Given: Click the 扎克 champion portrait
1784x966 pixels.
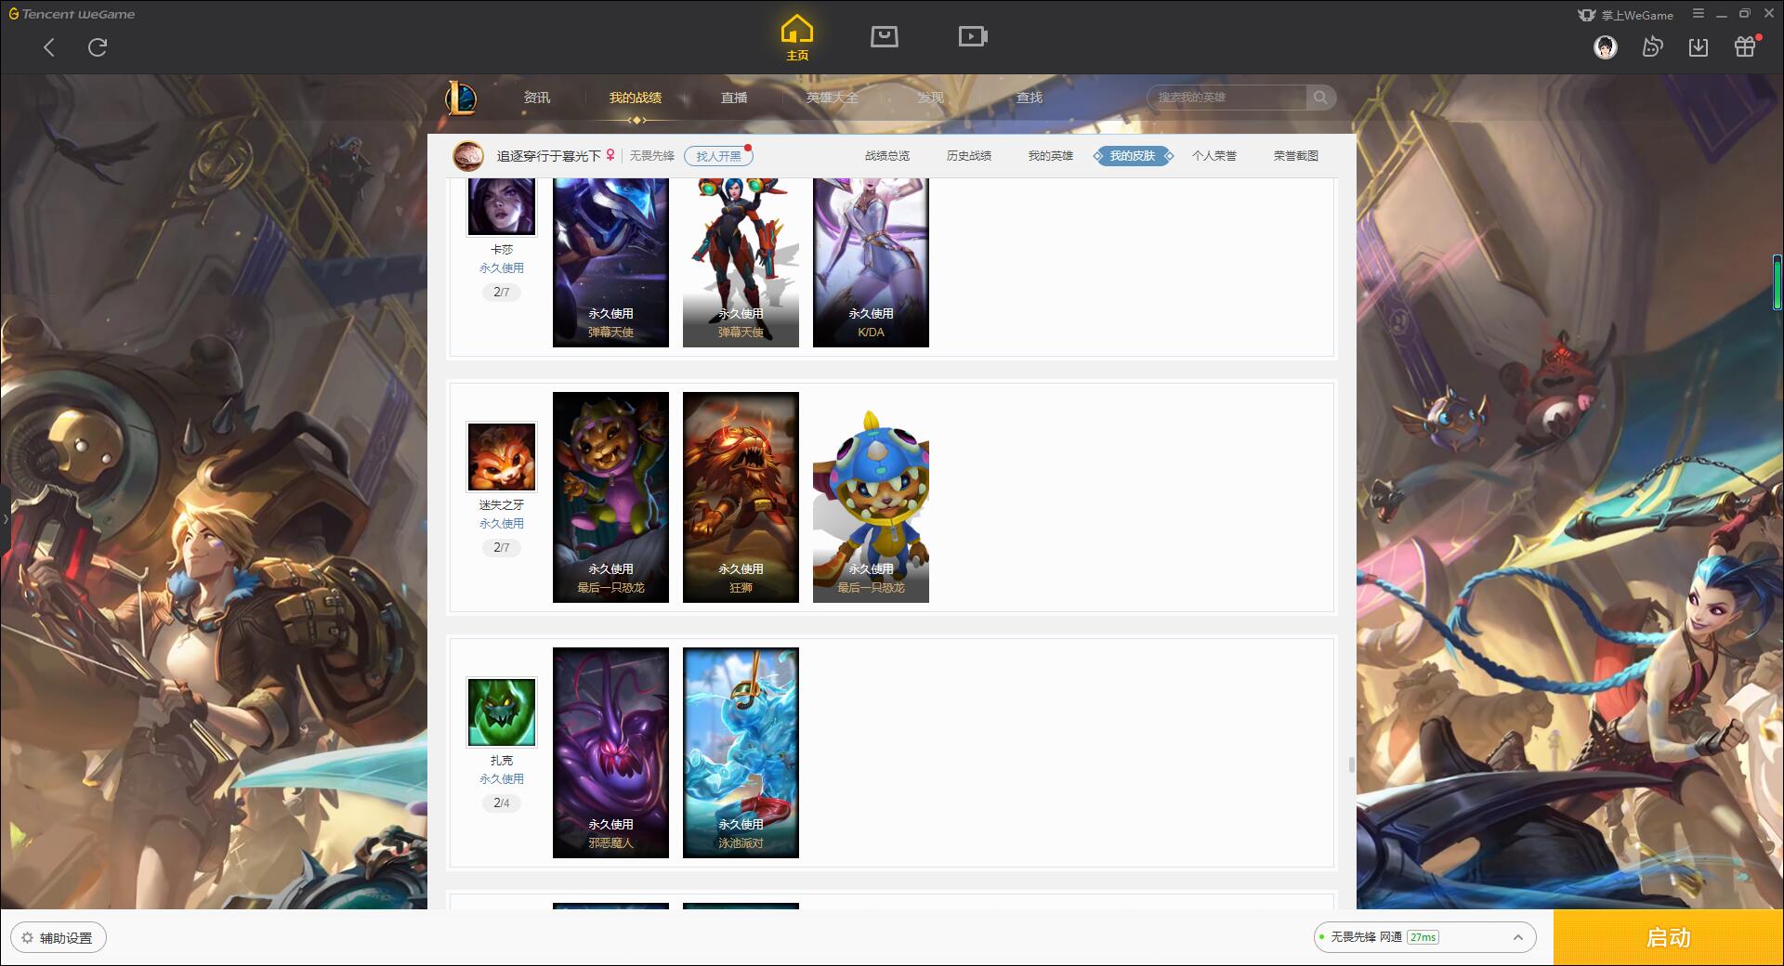Looking at the screenshot, I should click(x=502, y=712).
